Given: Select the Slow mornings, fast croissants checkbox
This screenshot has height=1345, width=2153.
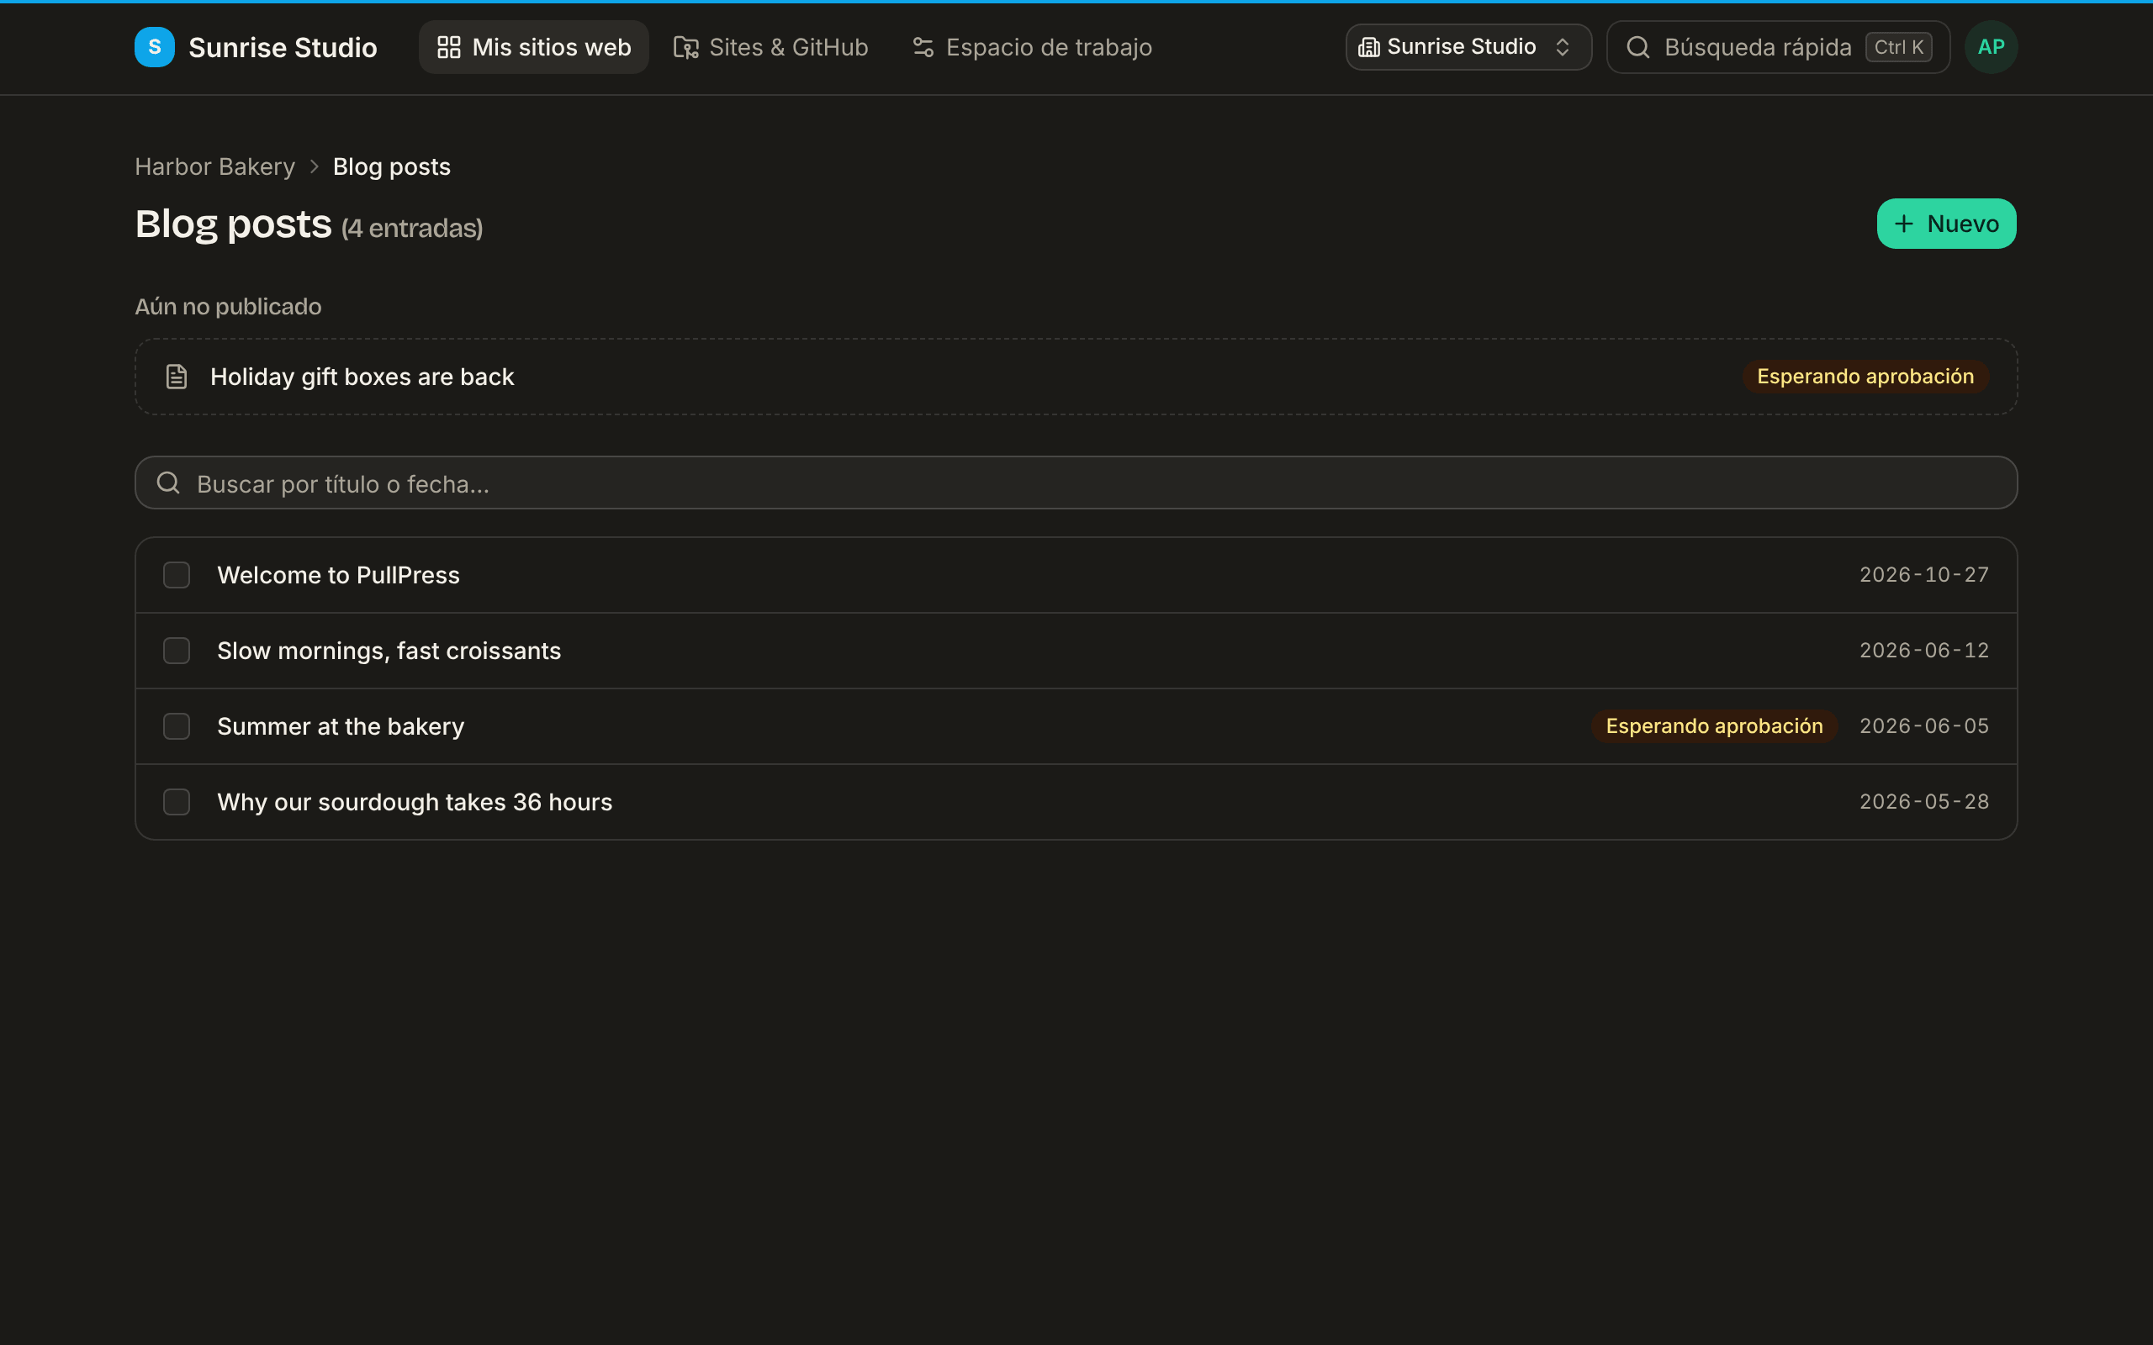Looking at the screenshot, I should click(177, 651).
